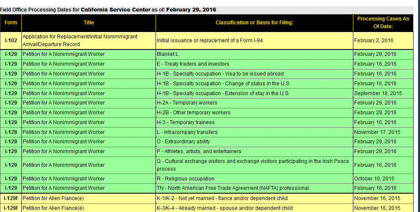Click H-2A - Temporary workers cell
Screen dimensions: 420x212
tap(254, 103)
